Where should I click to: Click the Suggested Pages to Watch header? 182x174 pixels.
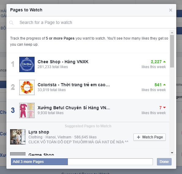coord(88,126)
